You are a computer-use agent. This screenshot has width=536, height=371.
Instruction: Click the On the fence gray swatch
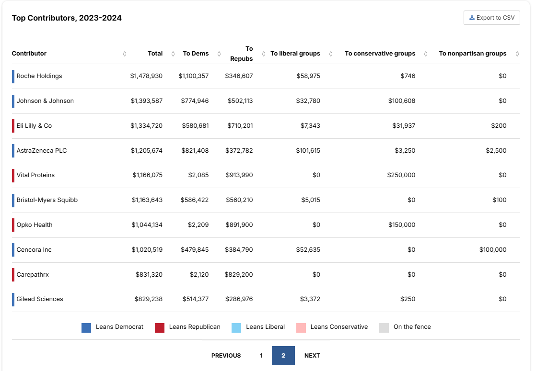384,327
